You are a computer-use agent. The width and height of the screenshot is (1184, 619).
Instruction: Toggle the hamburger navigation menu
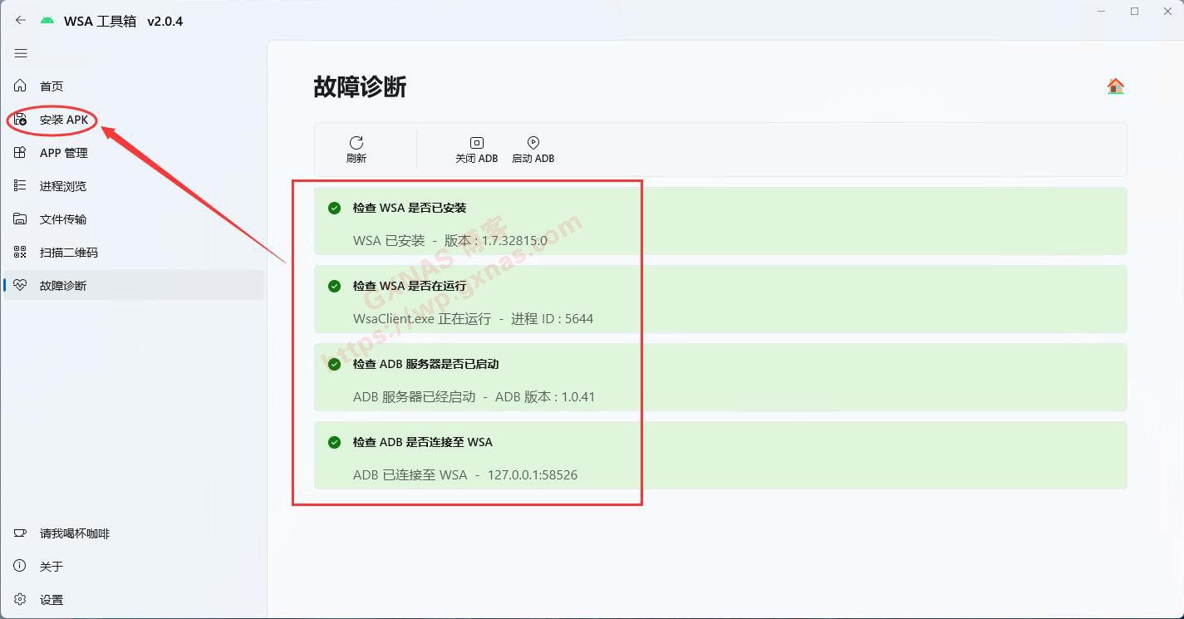pyautogui.click(x=21, y=53)
